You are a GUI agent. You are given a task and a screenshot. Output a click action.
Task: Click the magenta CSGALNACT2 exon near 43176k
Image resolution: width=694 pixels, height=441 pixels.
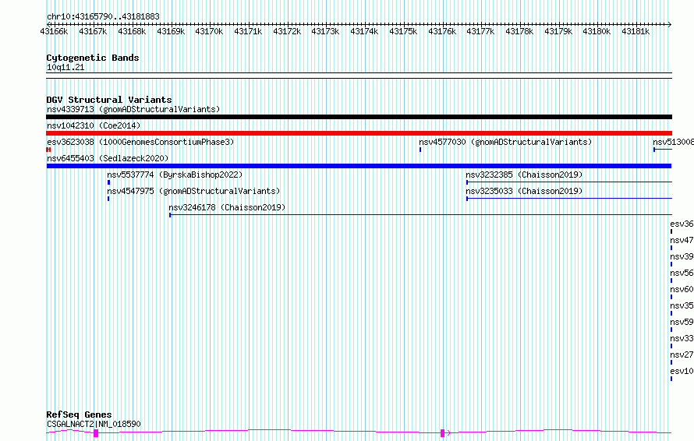pos(442,433)
